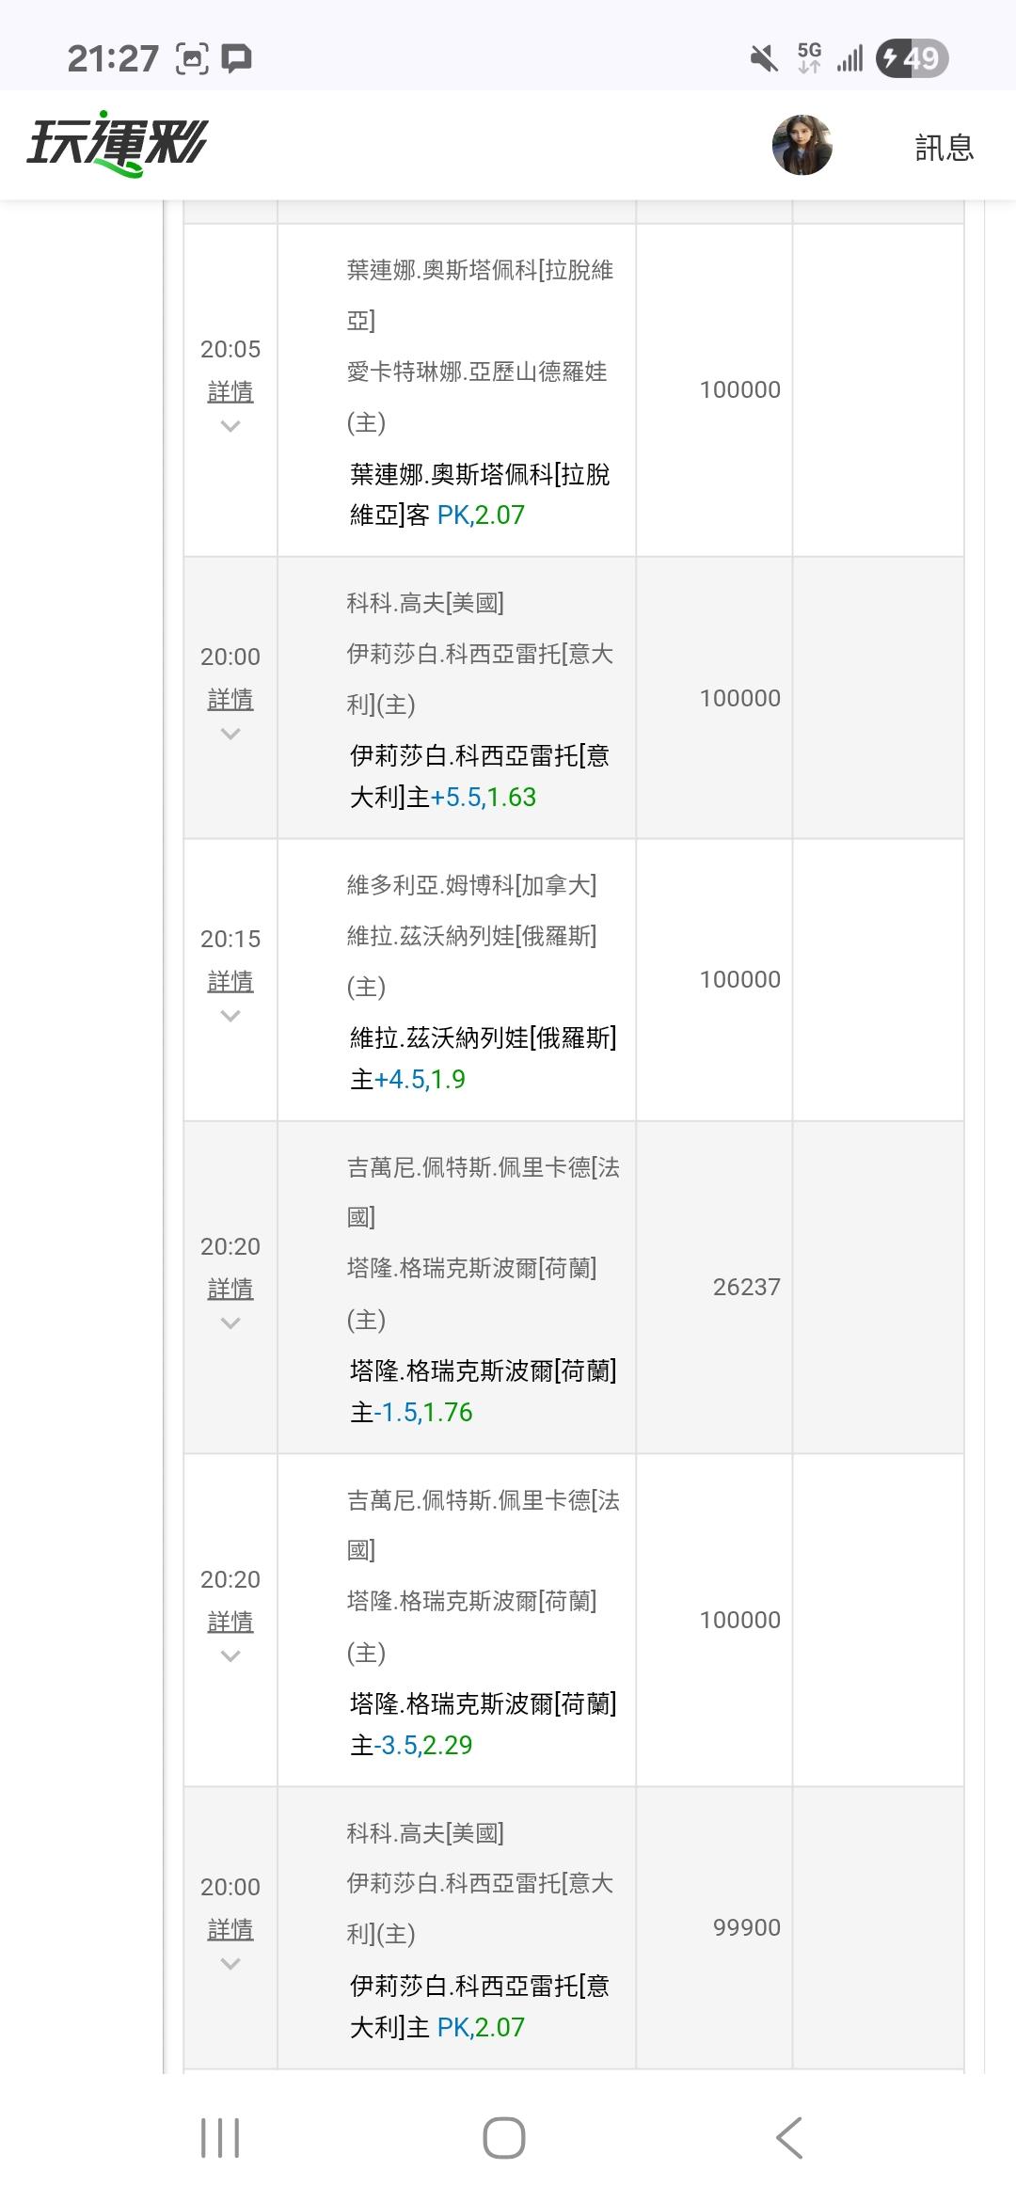Tap the muted sound status icon

(x=764, y=58)
